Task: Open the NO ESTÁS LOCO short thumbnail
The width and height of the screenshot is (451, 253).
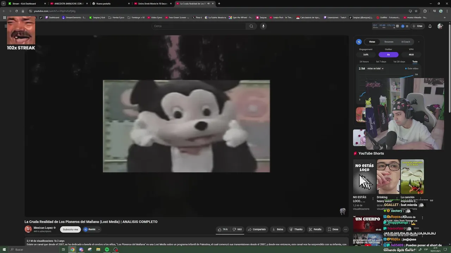Action: coord(364,177)
